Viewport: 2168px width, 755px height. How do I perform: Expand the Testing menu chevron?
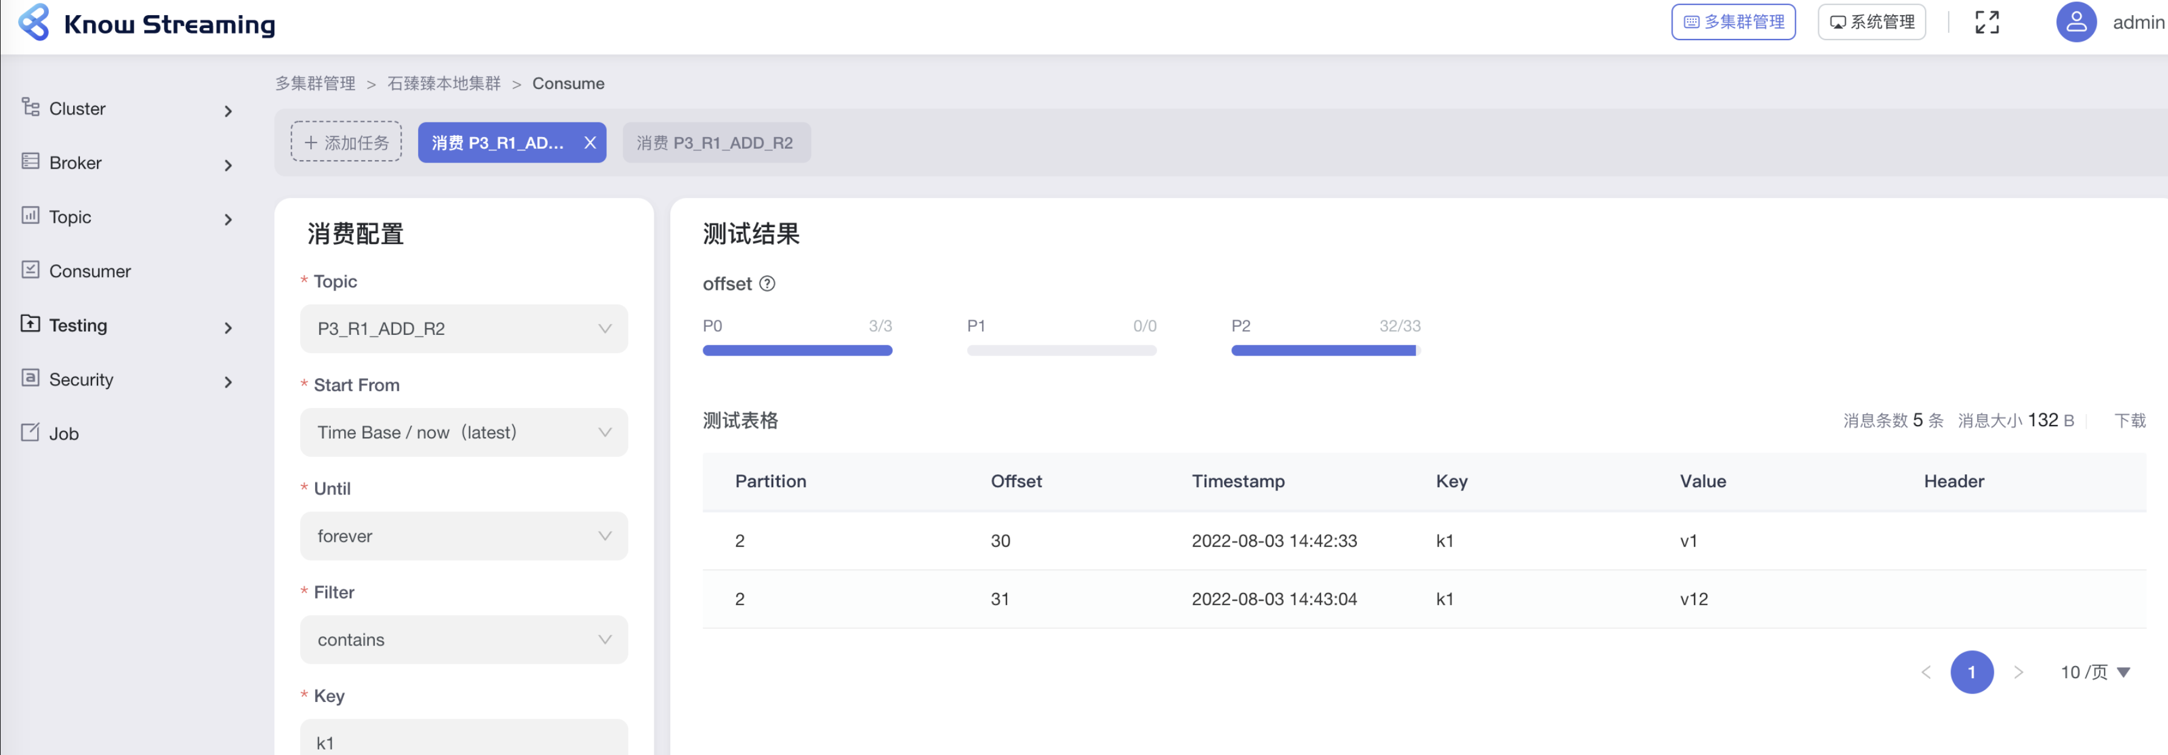point(228,327)
